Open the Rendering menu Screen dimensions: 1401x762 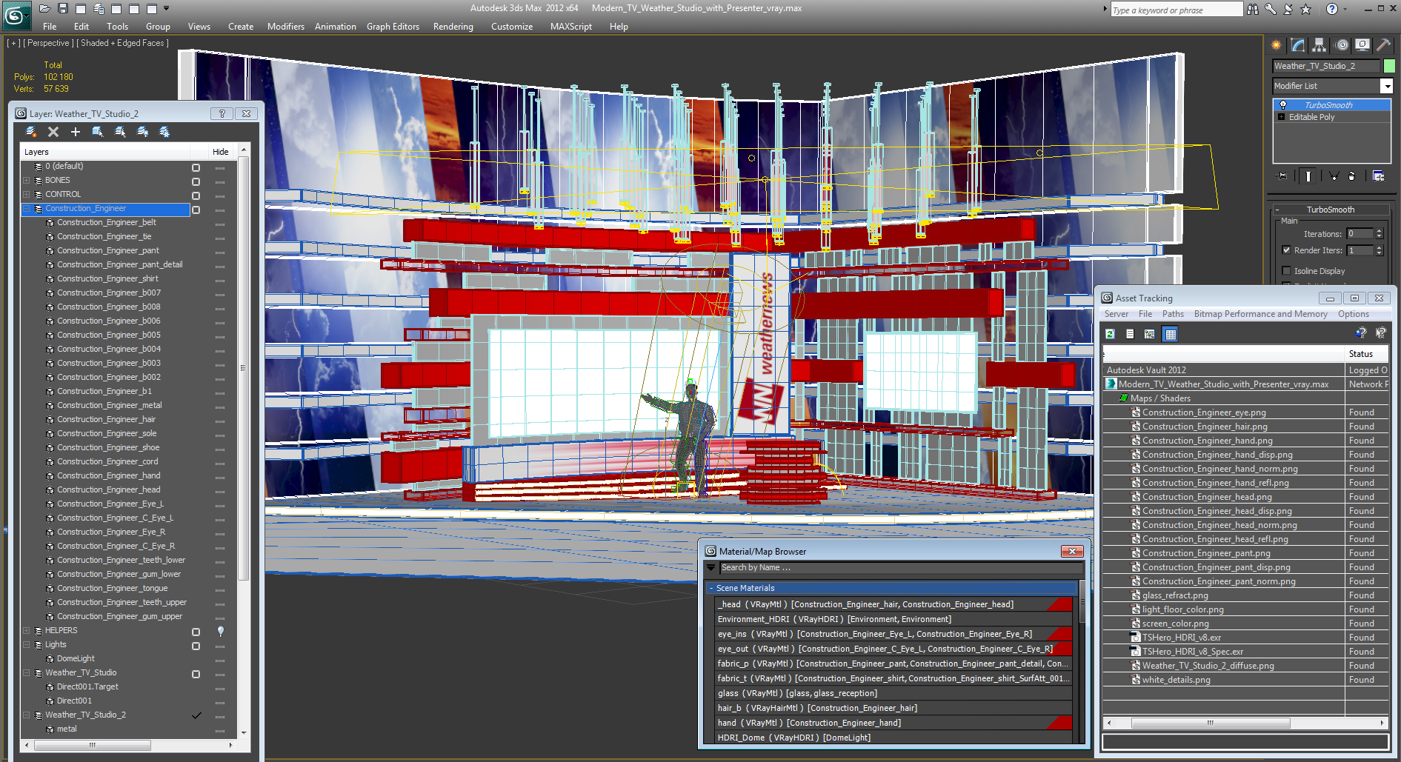click(453, 27)
